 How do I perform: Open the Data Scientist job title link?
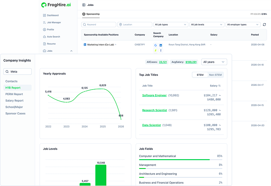[x=151, y=125]
